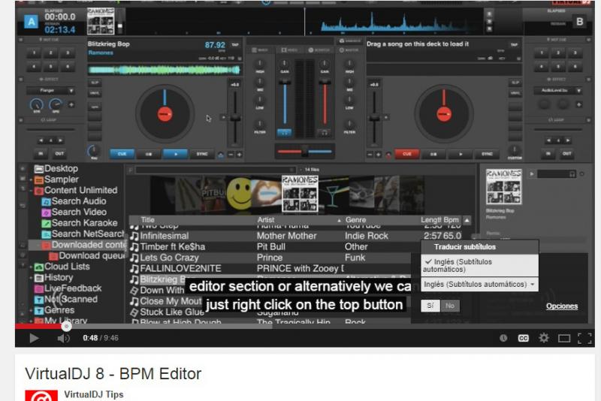This screenshot has width=601, height=401.
Task: Open the Opciones link
Action: pyautogui.click(x=561, y=306)
